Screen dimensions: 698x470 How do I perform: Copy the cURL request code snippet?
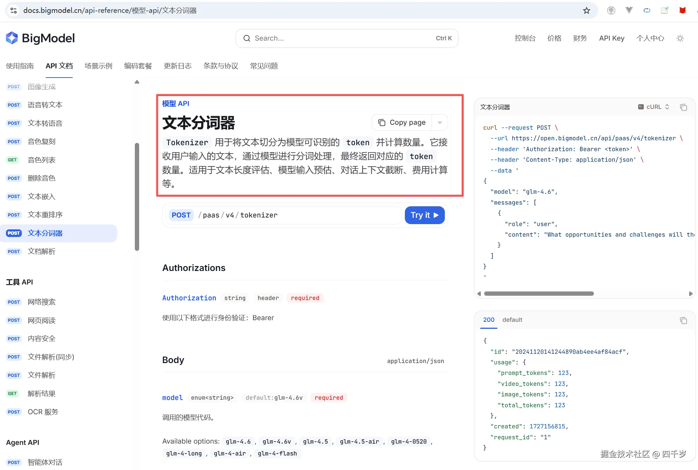coord(683,107)
